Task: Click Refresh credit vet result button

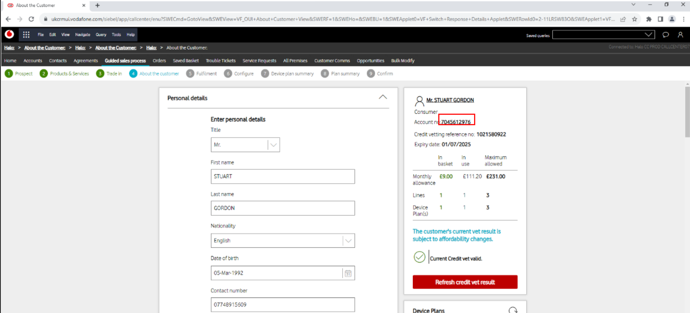Action: pyautogui.click(x=465, y=282)
